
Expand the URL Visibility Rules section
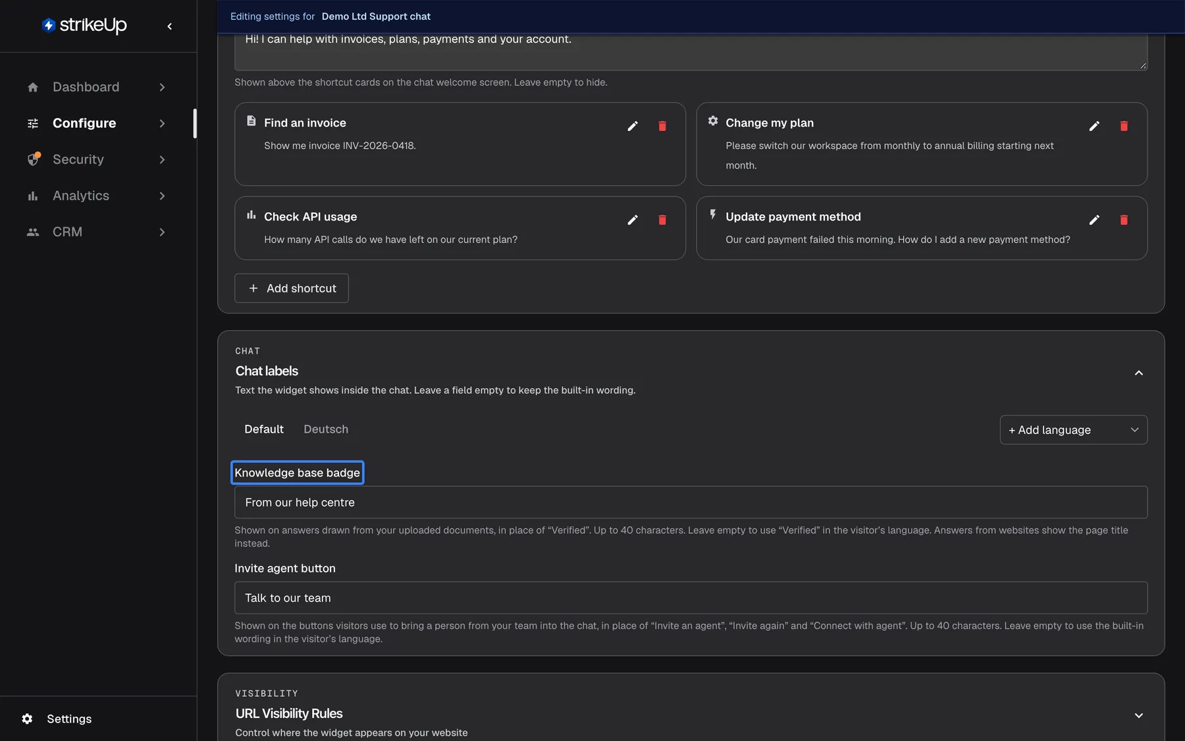click(x=1139, y=715)
